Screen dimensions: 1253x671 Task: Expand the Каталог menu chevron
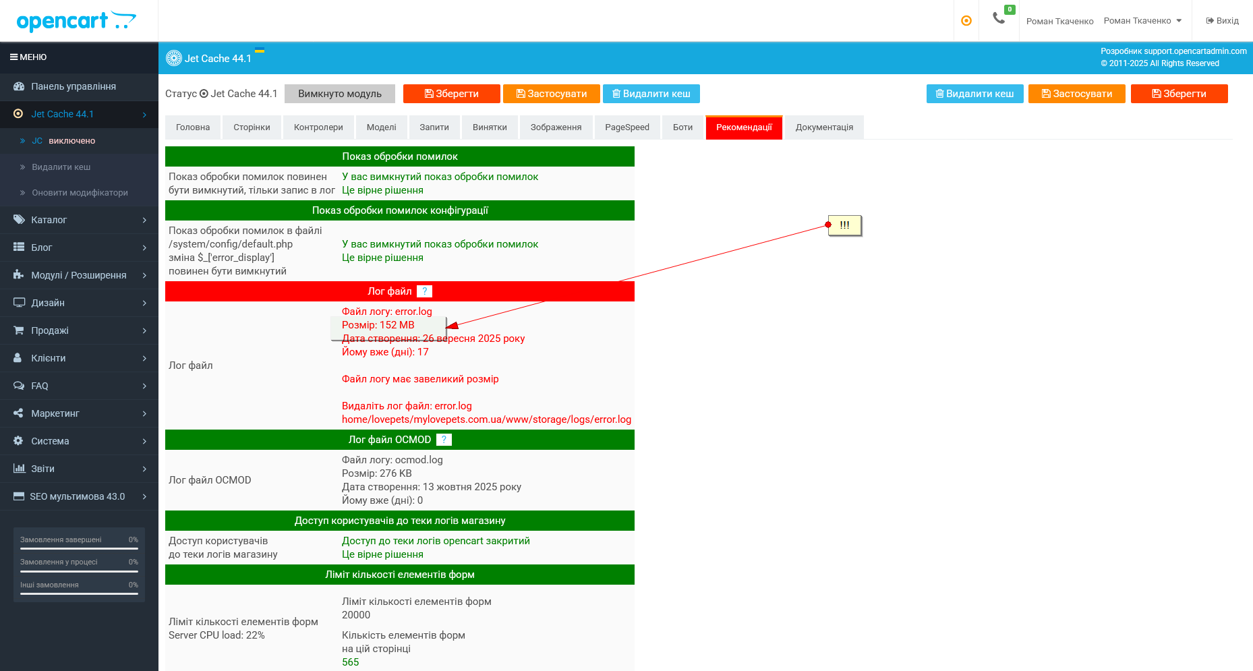pyautogui.click(x=144, y=221)
